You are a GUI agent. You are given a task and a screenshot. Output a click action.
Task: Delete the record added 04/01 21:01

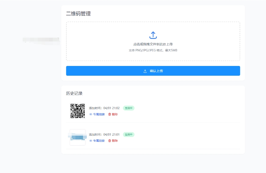click(x=113, y=141)
